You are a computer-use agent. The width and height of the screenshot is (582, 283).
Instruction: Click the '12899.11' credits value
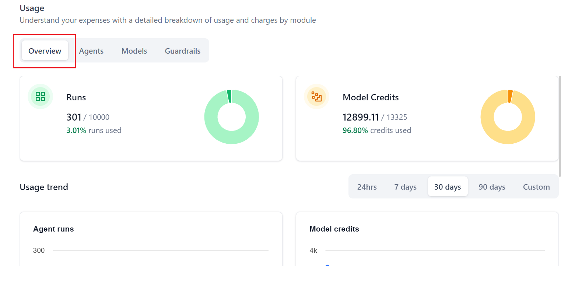[361, 117]
